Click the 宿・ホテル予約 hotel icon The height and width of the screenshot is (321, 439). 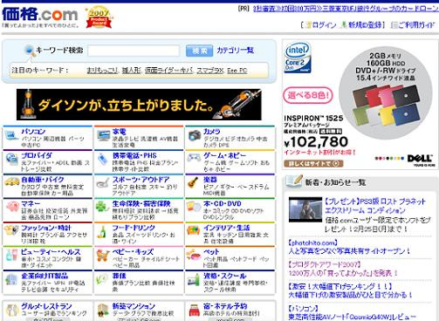194,311
